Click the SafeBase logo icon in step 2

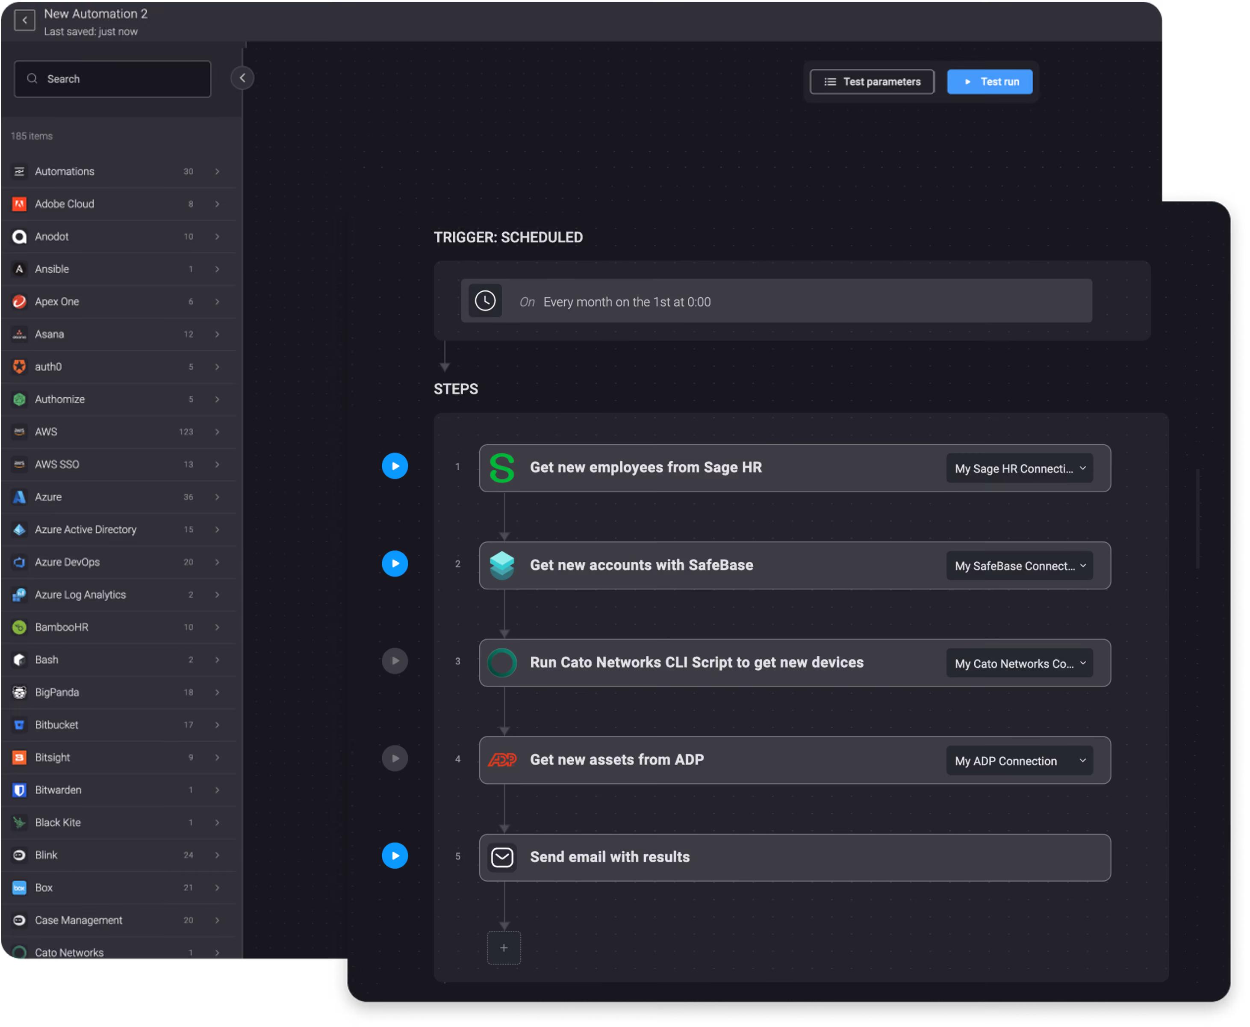[x=503, y=566]
